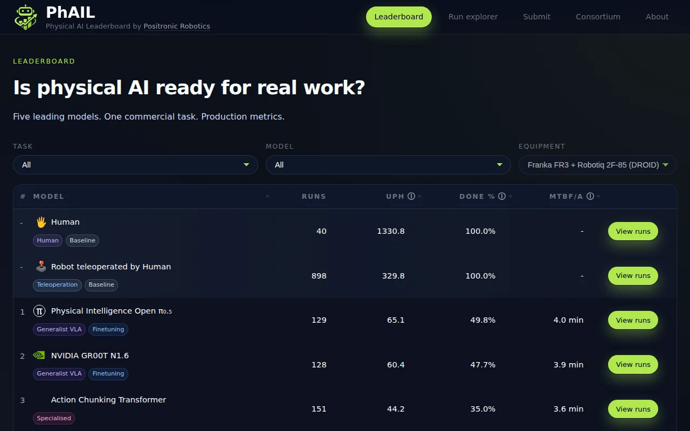View runs for Action Chunking Transformer
This screenshot has width=690, height=431.
[x=633, y=409]
